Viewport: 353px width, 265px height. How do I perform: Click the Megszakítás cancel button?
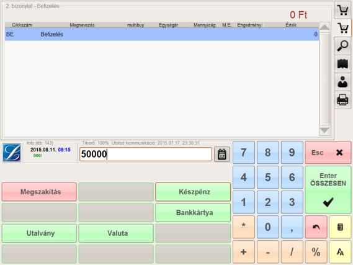coord(39,192)
